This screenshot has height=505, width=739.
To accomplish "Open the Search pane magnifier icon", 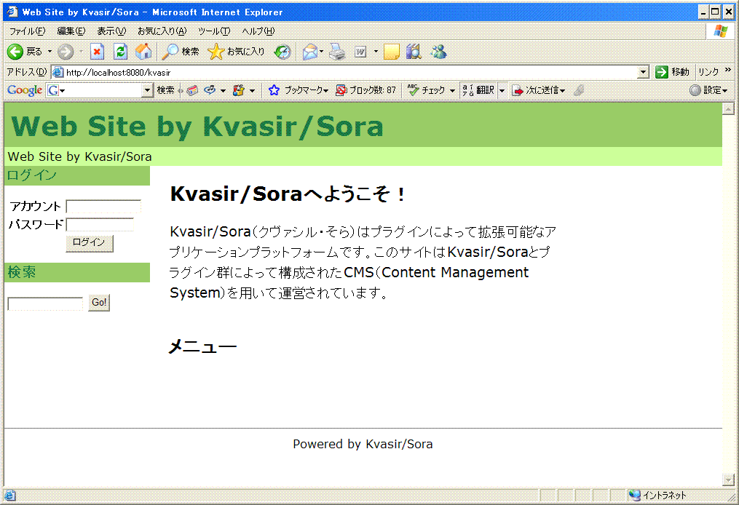I will tap(170, 52).
